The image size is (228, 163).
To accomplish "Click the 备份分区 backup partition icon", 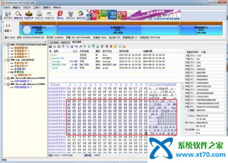I will (x=81, y=15).
